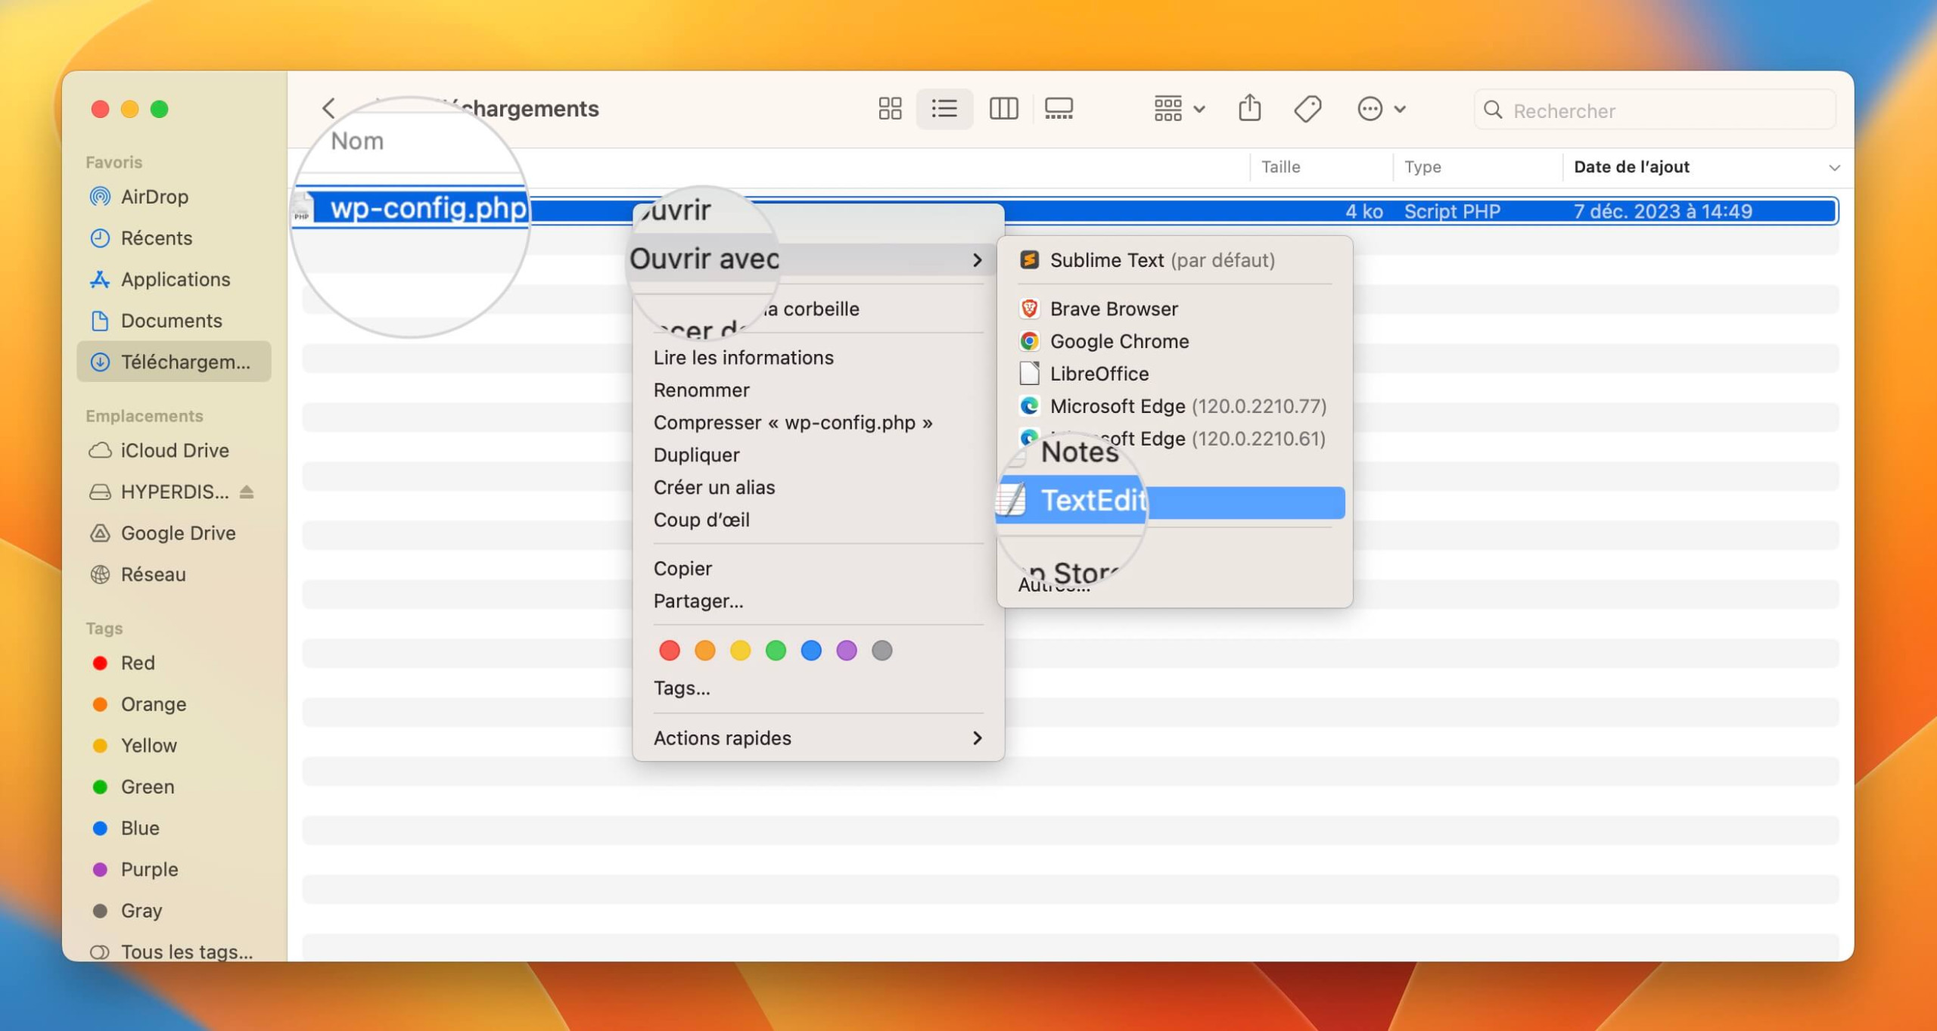1937x1031 pixels.
Task: Apply the green color tag swatch
Action: [x=776, y=651]
